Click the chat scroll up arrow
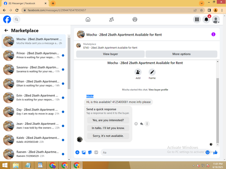 point(217,62)
